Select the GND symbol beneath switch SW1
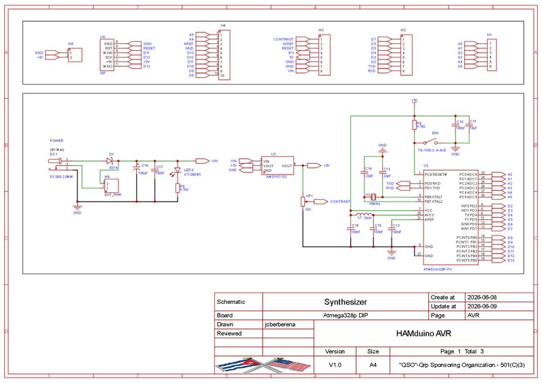The height and width of the screenshot is (383, 542). [x=455, y=149]
